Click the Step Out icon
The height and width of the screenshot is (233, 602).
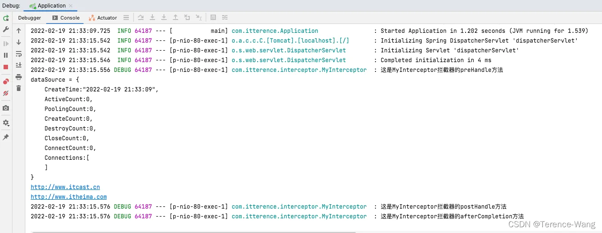click(175, 18)
